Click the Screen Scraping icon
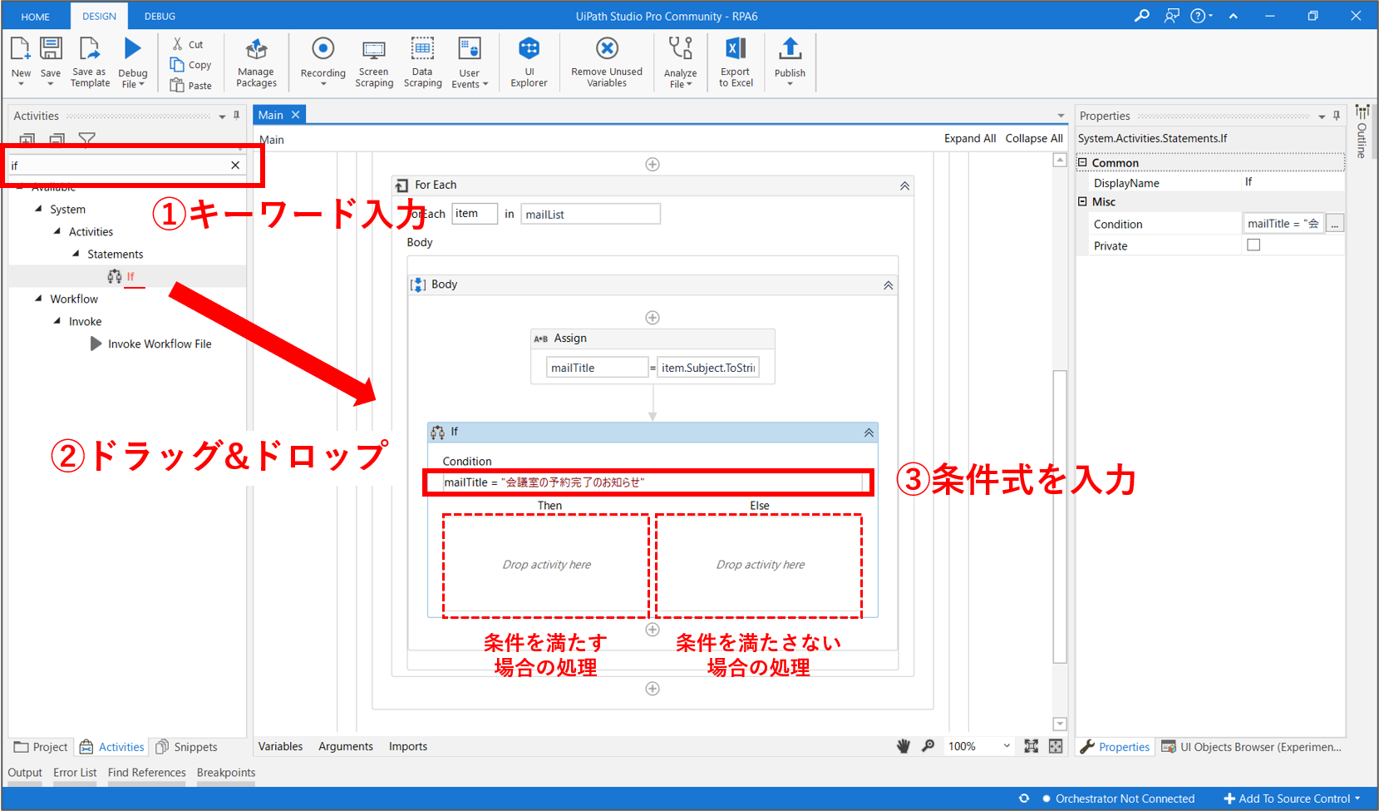1379x811 pixels. (x=374, y=50)
